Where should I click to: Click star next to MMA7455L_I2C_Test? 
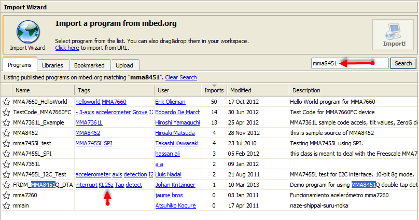(6, 174)
